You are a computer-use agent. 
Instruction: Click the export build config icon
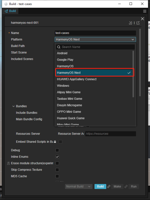coord(138,23)
